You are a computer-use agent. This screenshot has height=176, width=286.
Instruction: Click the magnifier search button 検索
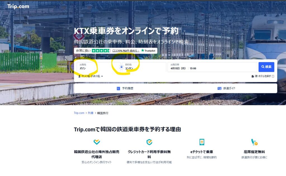[x=266, y=67]
